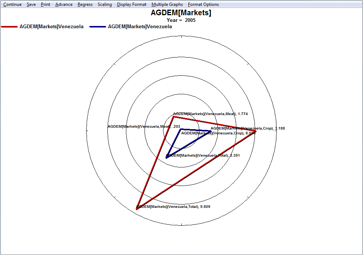Open the Format Options menu
The height and width of the screenshot is (255, 363).
click(203, 4)
